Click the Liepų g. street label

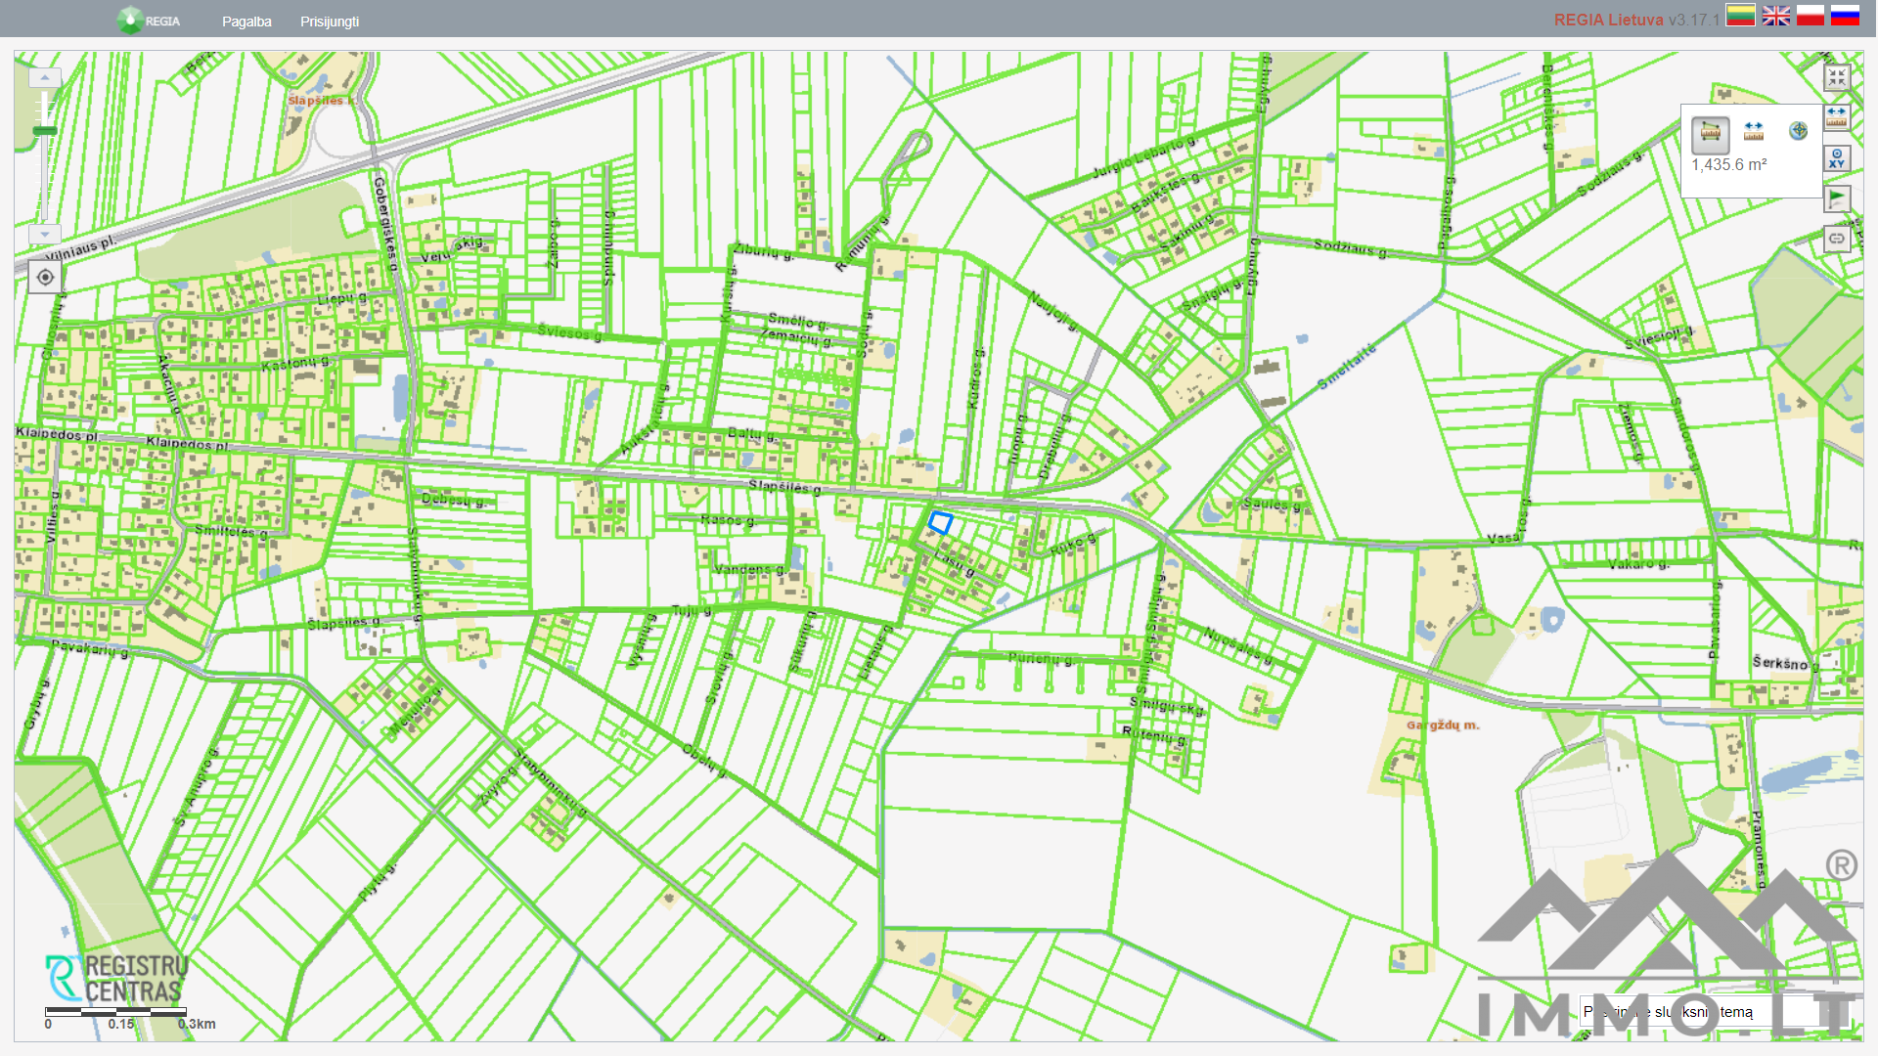point(342,297)
